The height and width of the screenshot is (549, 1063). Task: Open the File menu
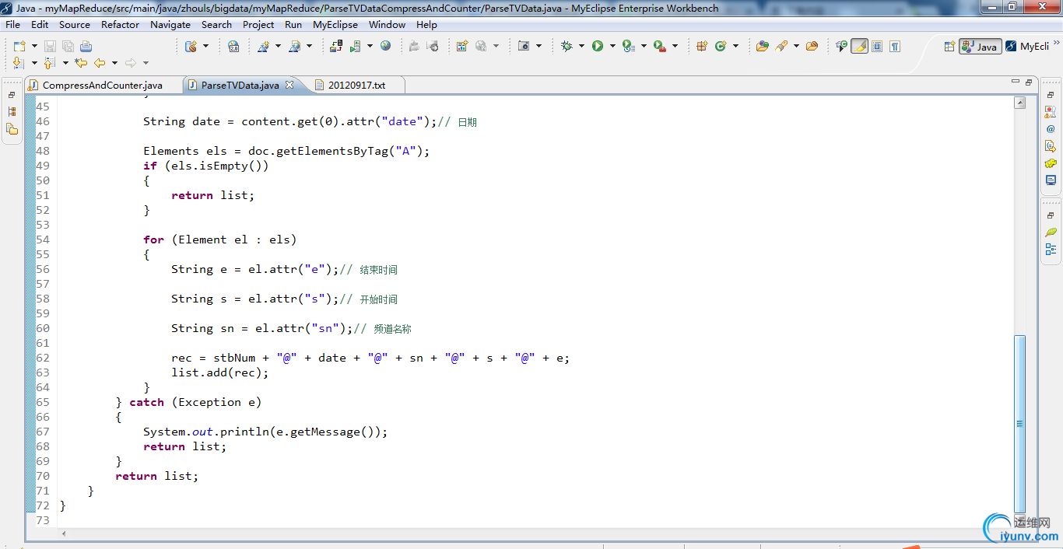tap(12, 24)
